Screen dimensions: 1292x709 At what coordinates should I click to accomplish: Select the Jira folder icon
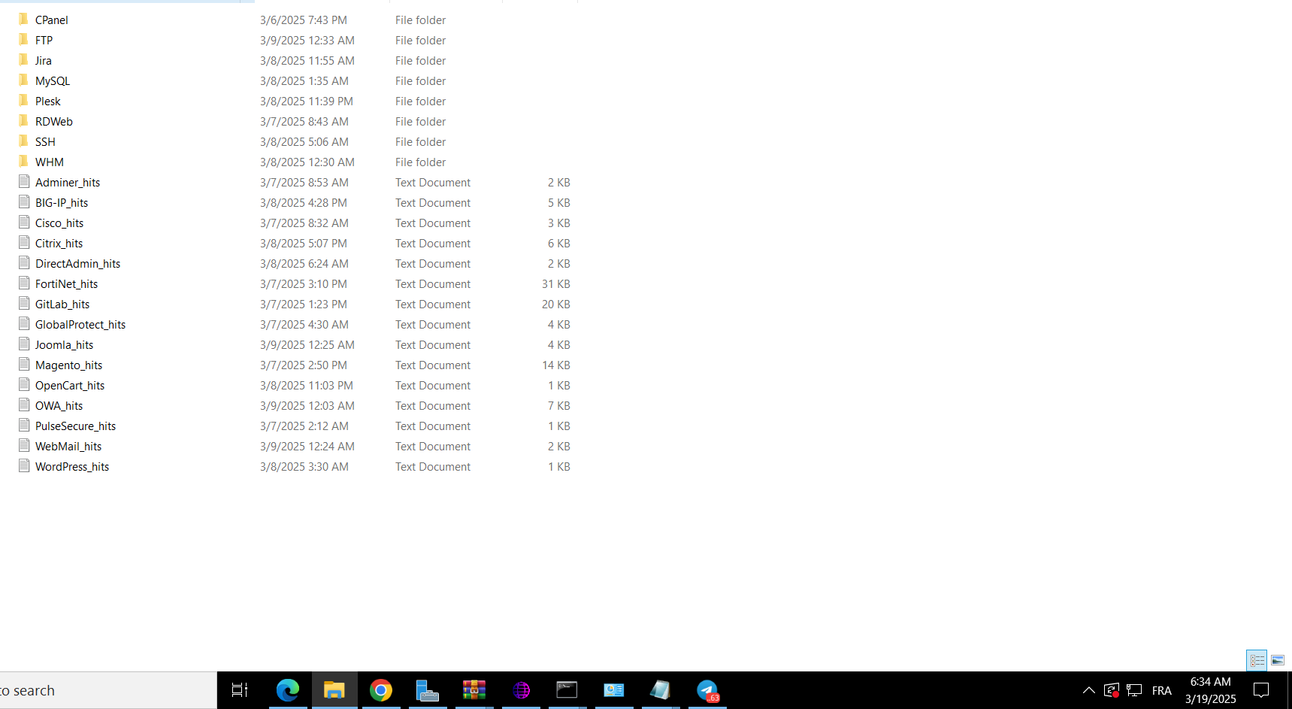pos(24,60)
